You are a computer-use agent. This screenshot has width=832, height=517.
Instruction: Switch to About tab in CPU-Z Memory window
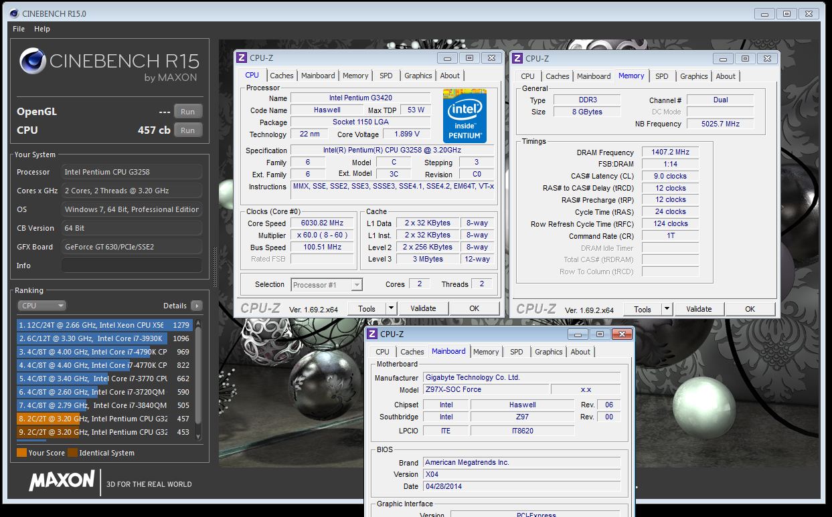[726, 76]
